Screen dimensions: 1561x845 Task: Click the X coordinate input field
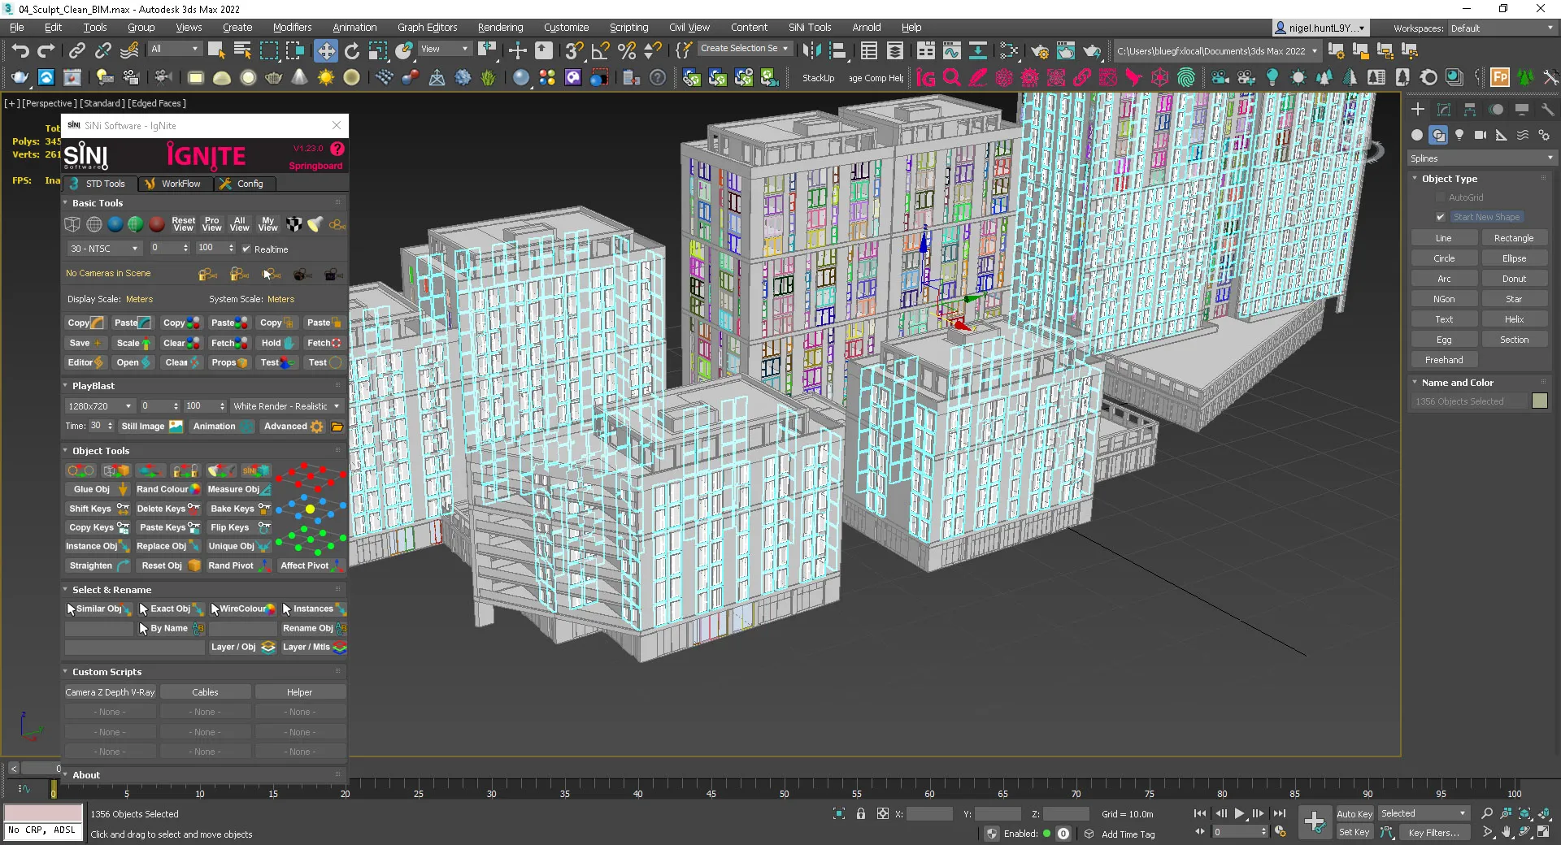coord(928,813)
